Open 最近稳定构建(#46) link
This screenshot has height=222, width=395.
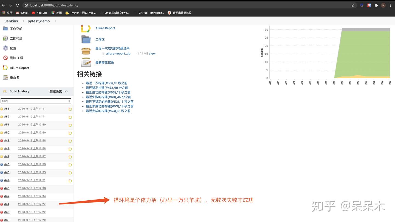[107, 88]
